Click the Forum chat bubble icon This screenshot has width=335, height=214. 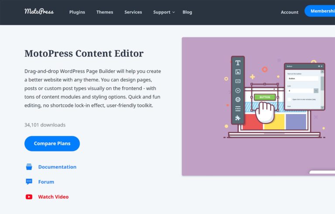click(x=29, y=182)
